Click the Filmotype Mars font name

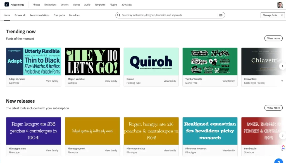(x=17, y=148)
